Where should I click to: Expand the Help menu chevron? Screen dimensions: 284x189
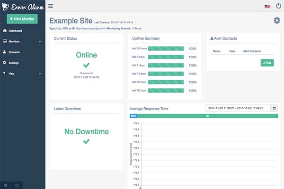(x=40, y=74)
